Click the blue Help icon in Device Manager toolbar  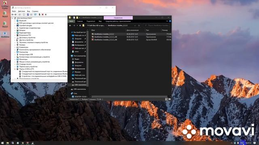pos(28,14)
